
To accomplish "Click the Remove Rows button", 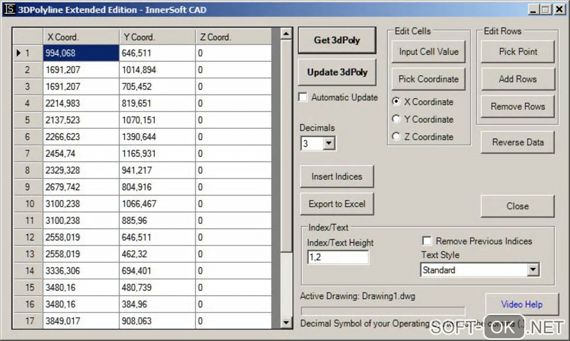I will (517, 107).
